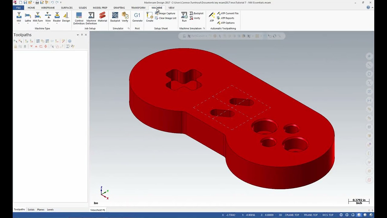Image resolution: width=387 pixels, height=218 pixels.
Task: Click Clear Image List
Action: (165, 18)
